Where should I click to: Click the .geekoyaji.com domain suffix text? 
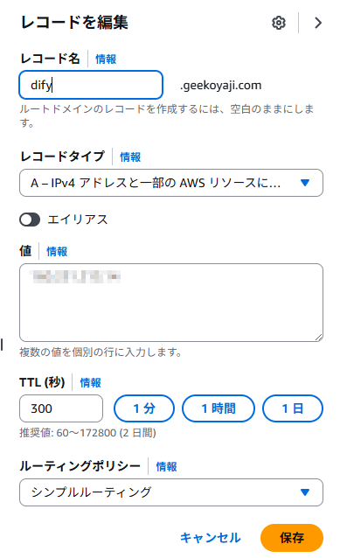pos(221,86)
